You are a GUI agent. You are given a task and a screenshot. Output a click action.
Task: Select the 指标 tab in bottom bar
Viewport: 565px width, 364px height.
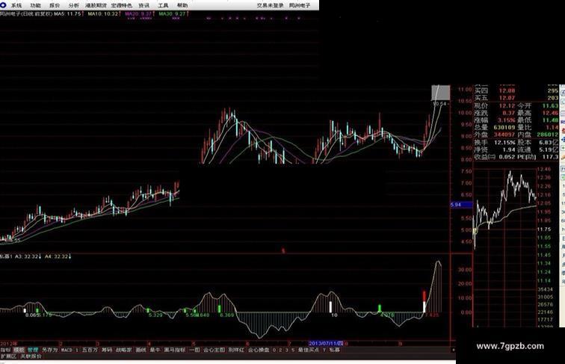pos(5,350)
